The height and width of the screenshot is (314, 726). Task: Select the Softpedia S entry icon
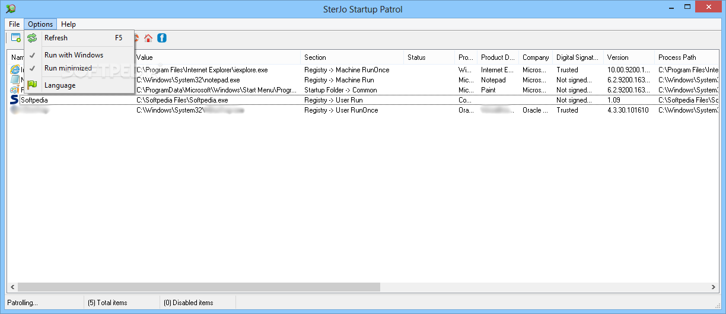(14, 100)
